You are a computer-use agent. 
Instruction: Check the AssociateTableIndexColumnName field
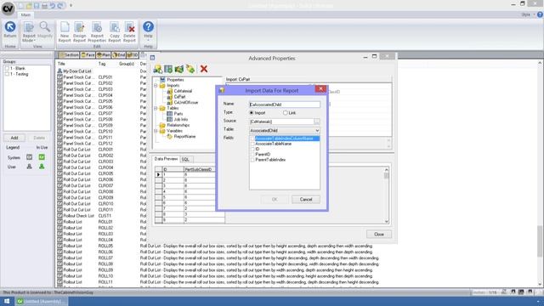click(x=252, y=139)
